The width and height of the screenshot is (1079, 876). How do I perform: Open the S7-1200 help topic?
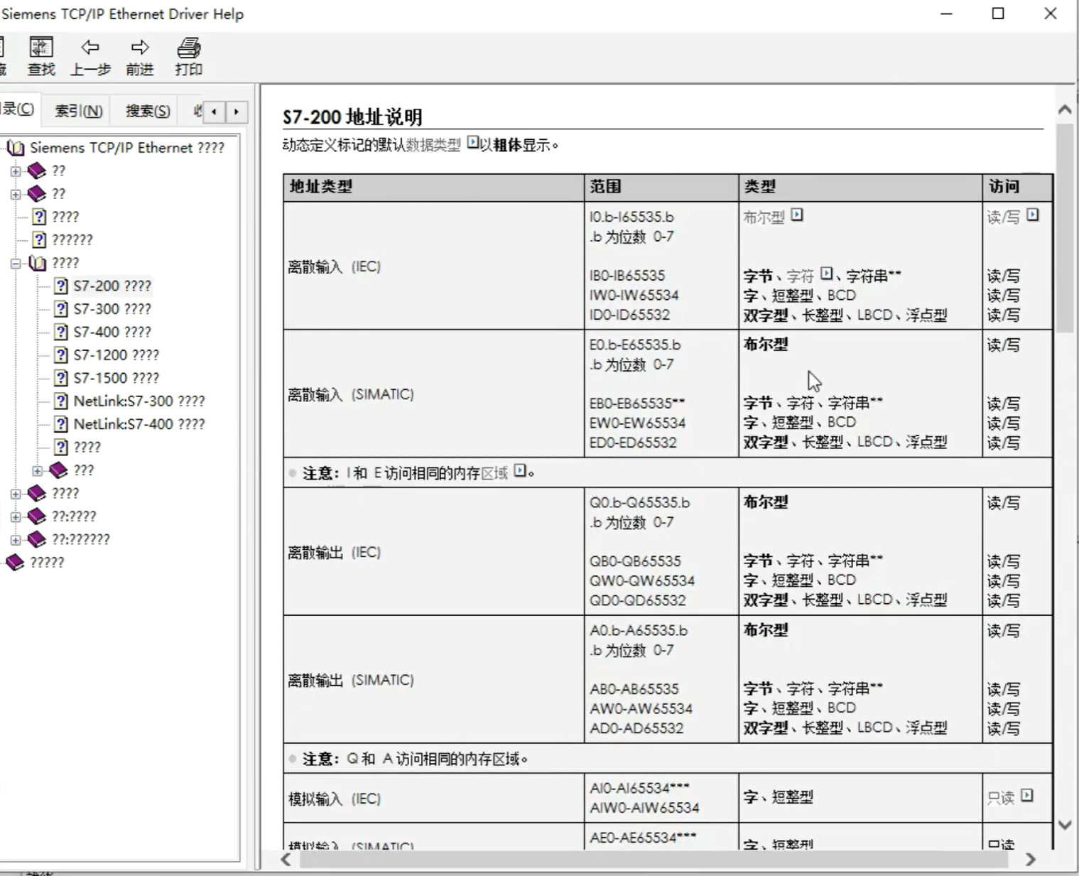click(x=116, y=355)
